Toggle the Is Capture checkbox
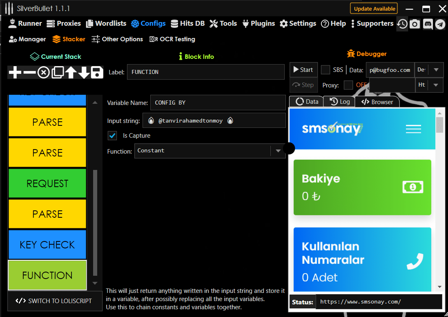The width and height of the screenshot is (448, 317). coord(112,136)
